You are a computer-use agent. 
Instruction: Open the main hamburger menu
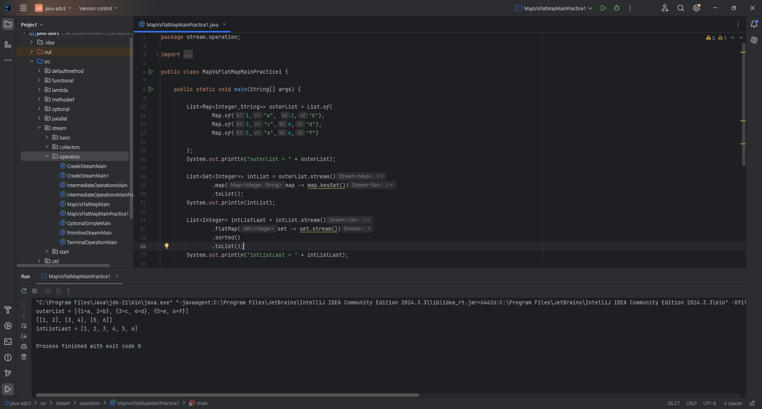pos(23,8)
